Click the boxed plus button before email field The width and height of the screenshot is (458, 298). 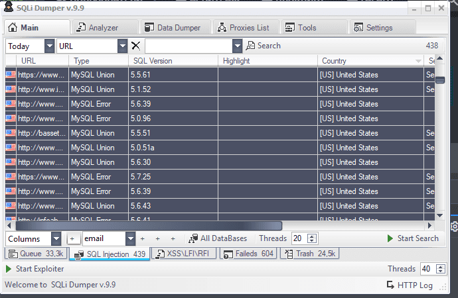coord(72,239)
